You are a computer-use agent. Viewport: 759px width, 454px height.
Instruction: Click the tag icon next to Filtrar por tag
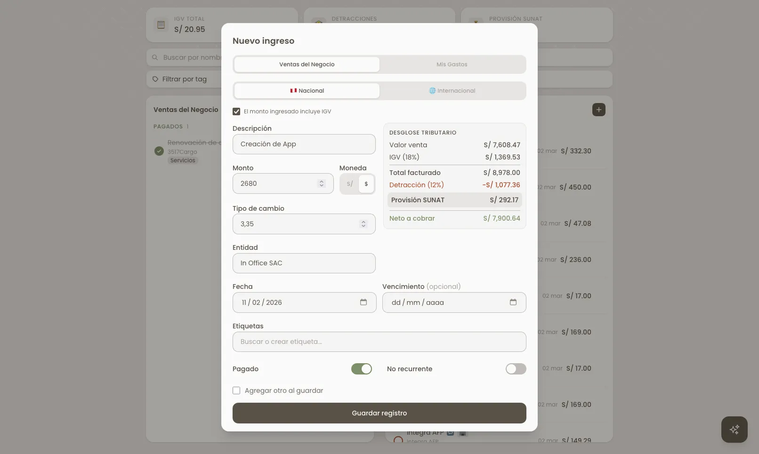pos(155,79)
